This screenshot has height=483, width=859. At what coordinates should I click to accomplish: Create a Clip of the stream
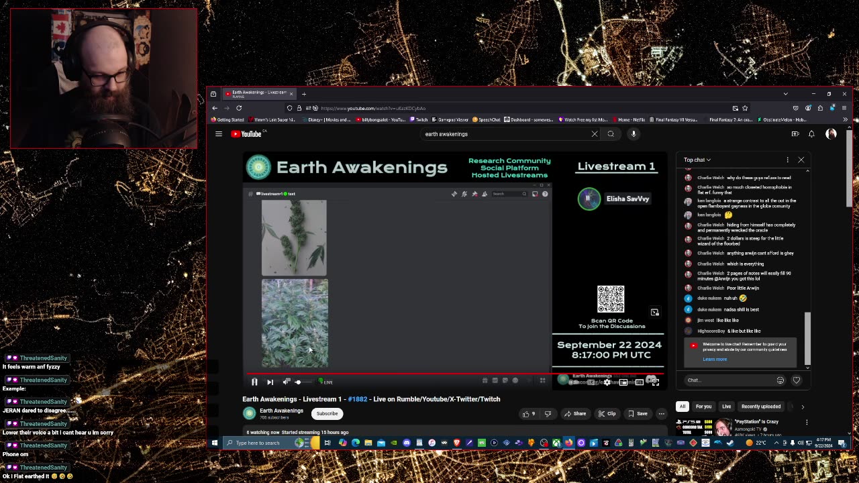pos(607,414)
